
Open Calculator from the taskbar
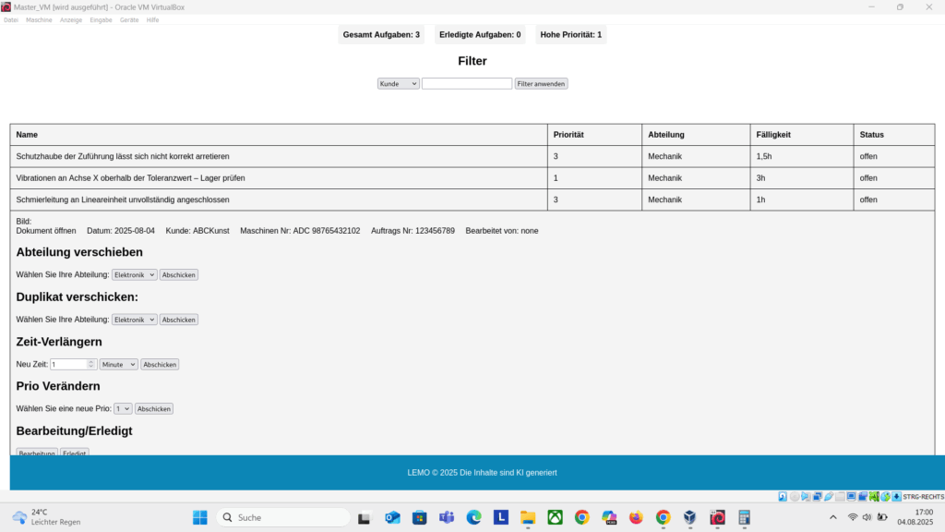pos(744,517)
